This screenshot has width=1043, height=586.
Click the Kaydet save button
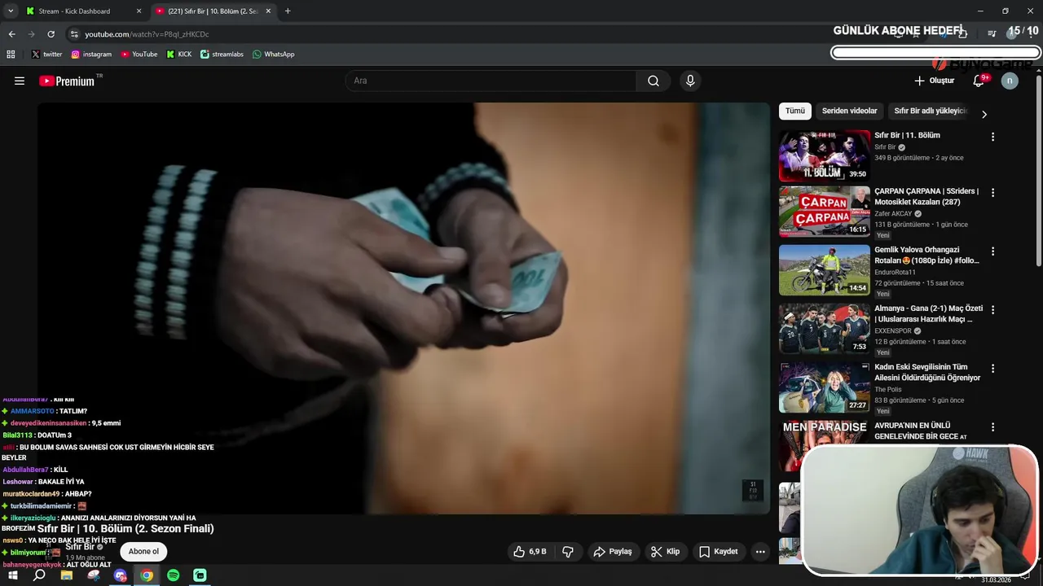pyautogui.click(x=718, y=552)
